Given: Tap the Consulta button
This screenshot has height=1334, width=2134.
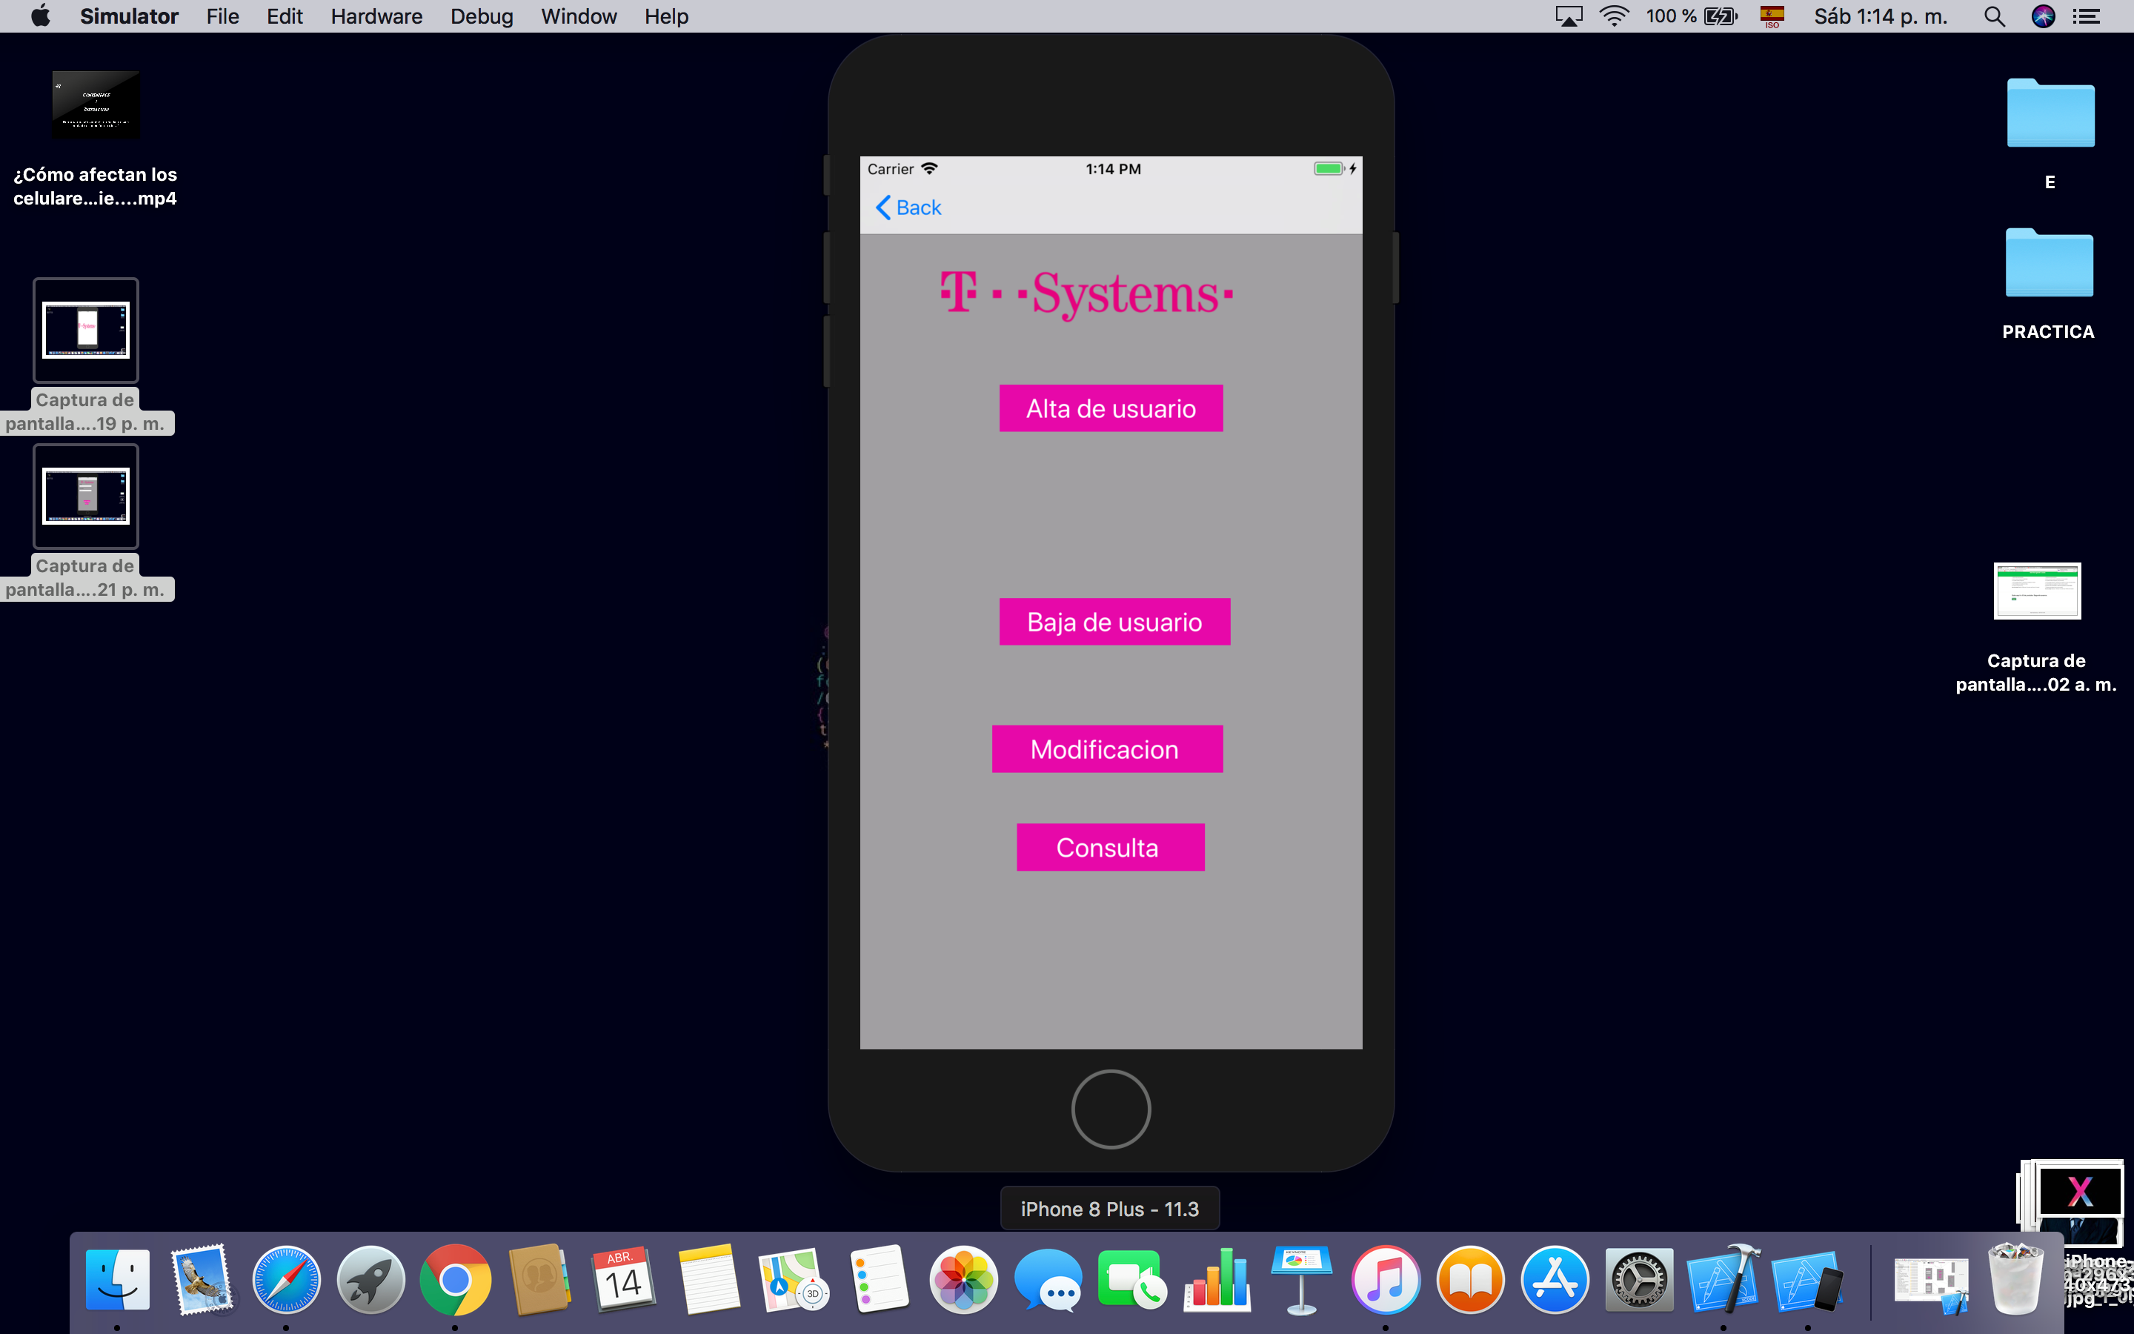Looking at the screenshot, I should [x=1109, y=848].
